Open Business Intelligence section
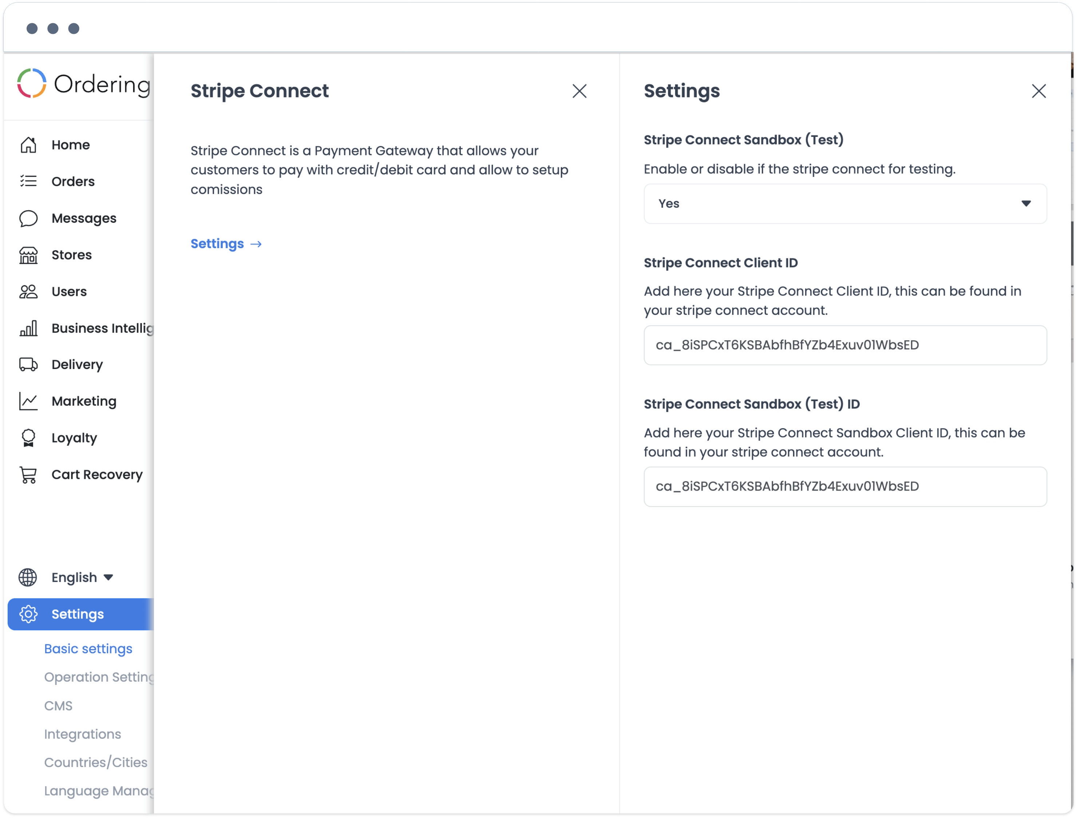This screenshot has height=818, width=1077. [x=102, y=328]
